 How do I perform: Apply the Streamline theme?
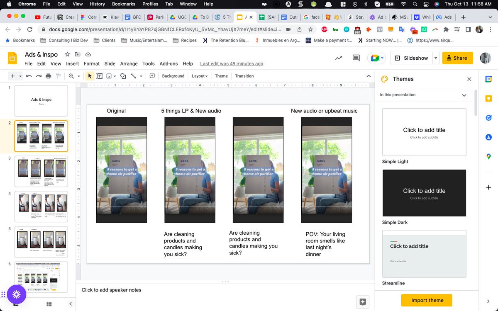coord(424,254)
